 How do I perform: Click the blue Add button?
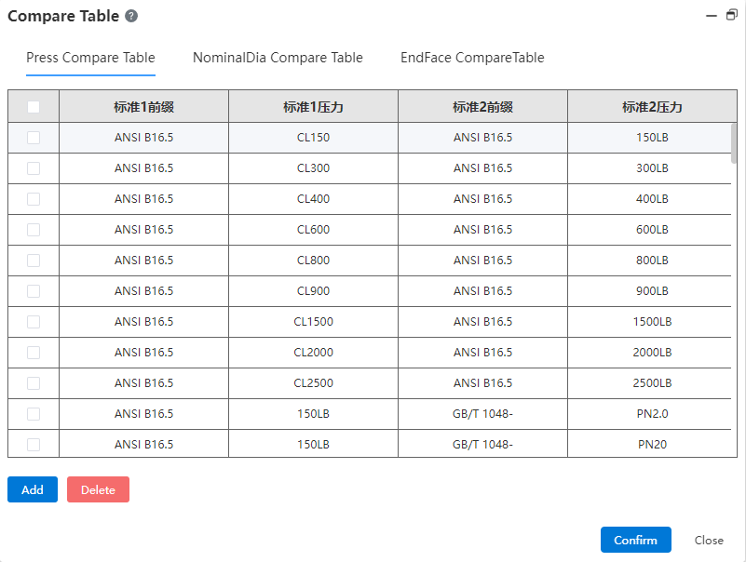tap(33, 489)
